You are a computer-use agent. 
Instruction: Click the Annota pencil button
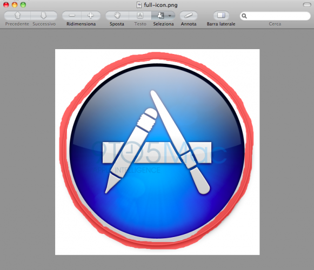pyautogui.click(x=189, y=16)
